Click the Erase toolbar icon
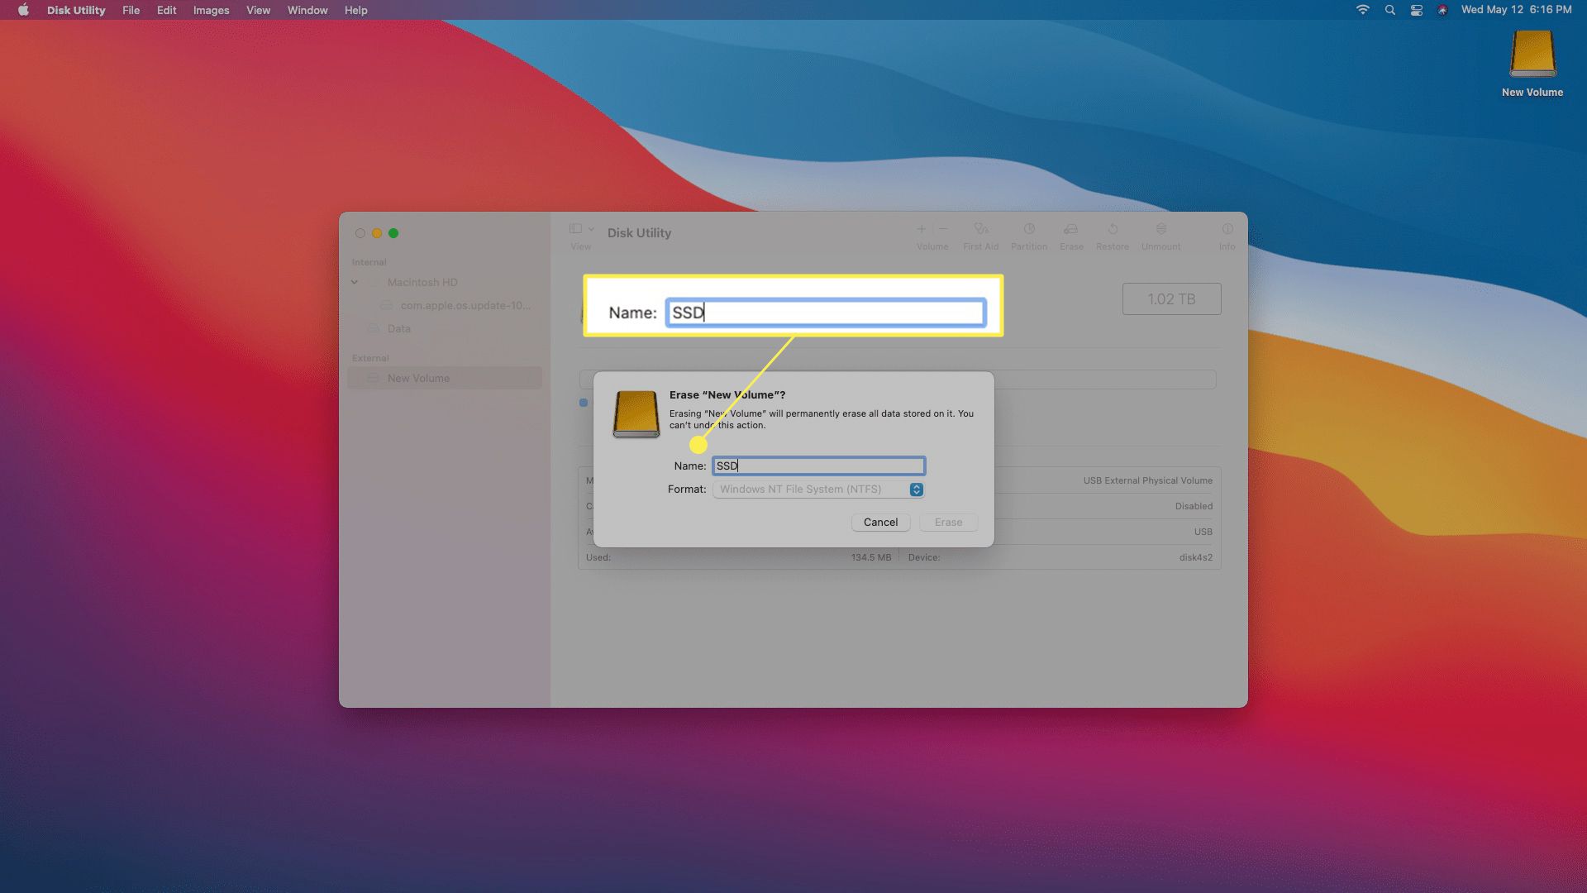The image size is (1587, 893). [x=1071, y=236]
